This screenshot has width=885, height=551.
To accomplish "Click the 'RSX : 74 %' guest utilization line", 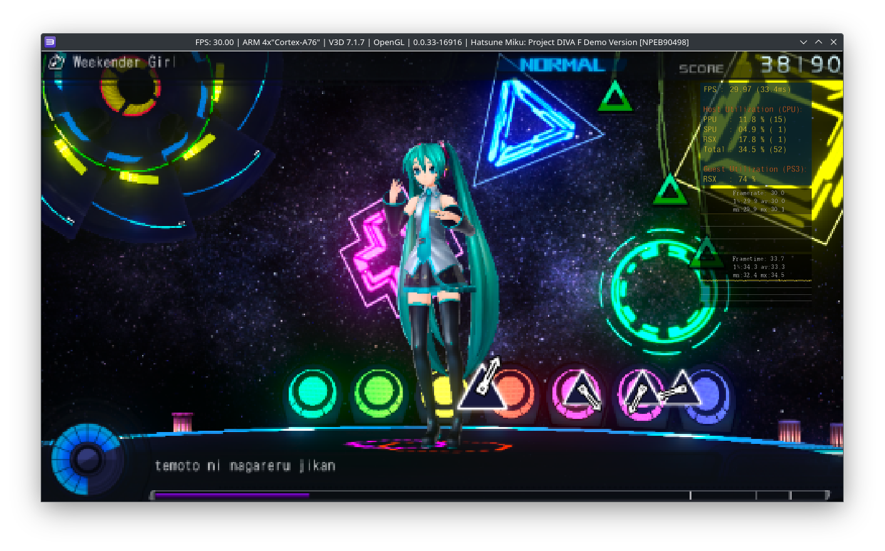I will click(729, 179).
